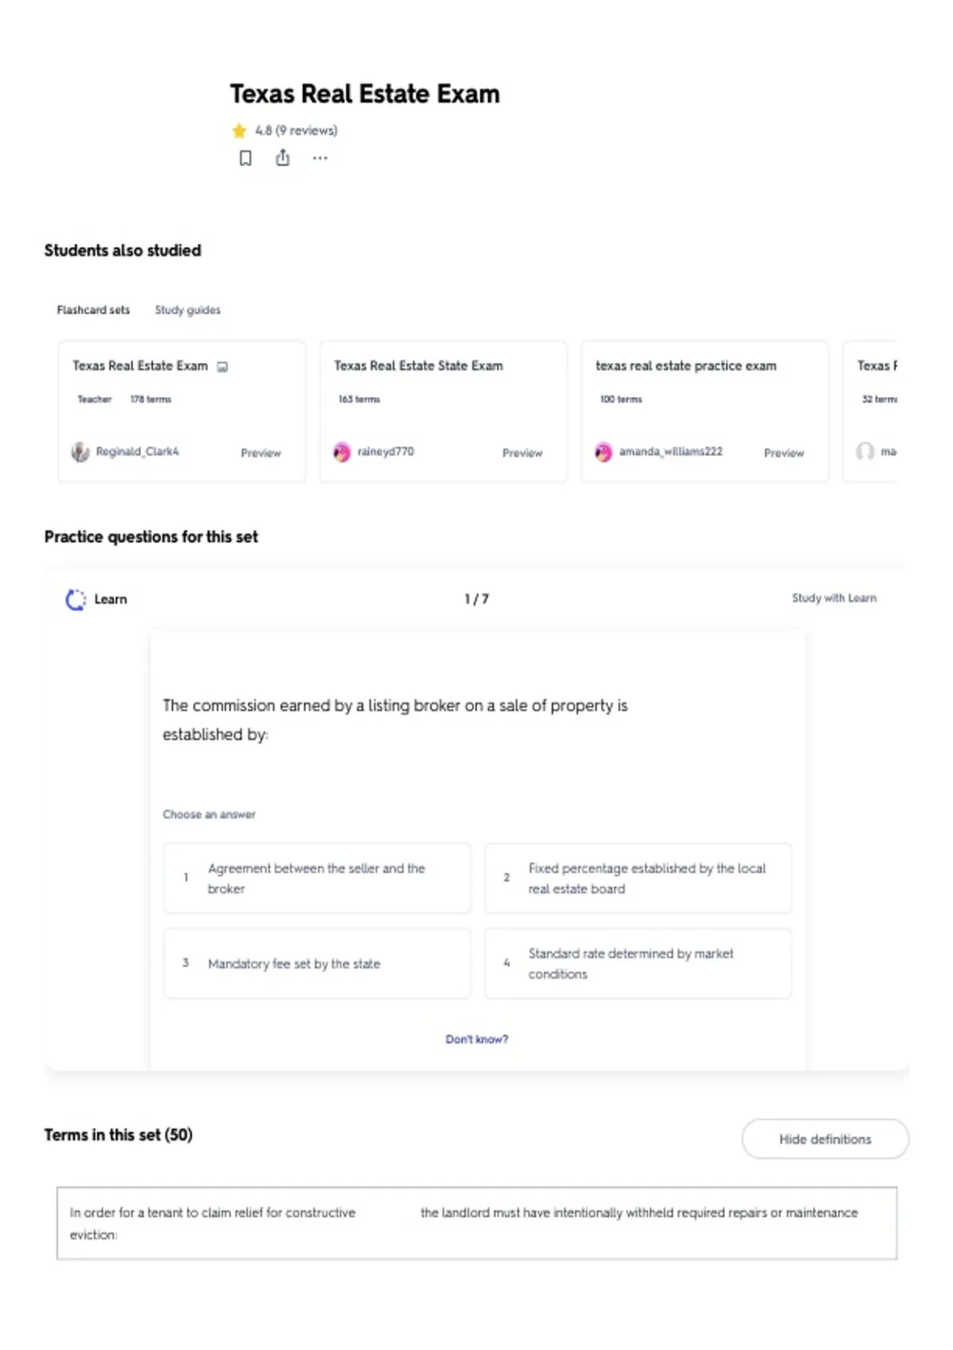Screen dimensions: 953x1350
Task: Click amanda_williams222's profile avatar
Action: click(x=604, y=452)
